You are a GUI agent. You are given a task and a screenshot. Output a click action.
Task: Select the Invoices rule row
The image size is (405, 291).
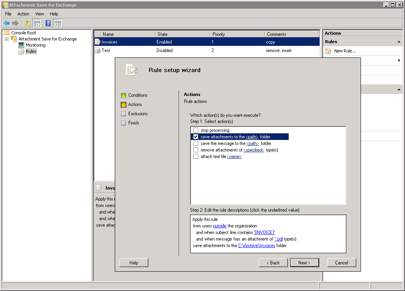coord(207,42)
